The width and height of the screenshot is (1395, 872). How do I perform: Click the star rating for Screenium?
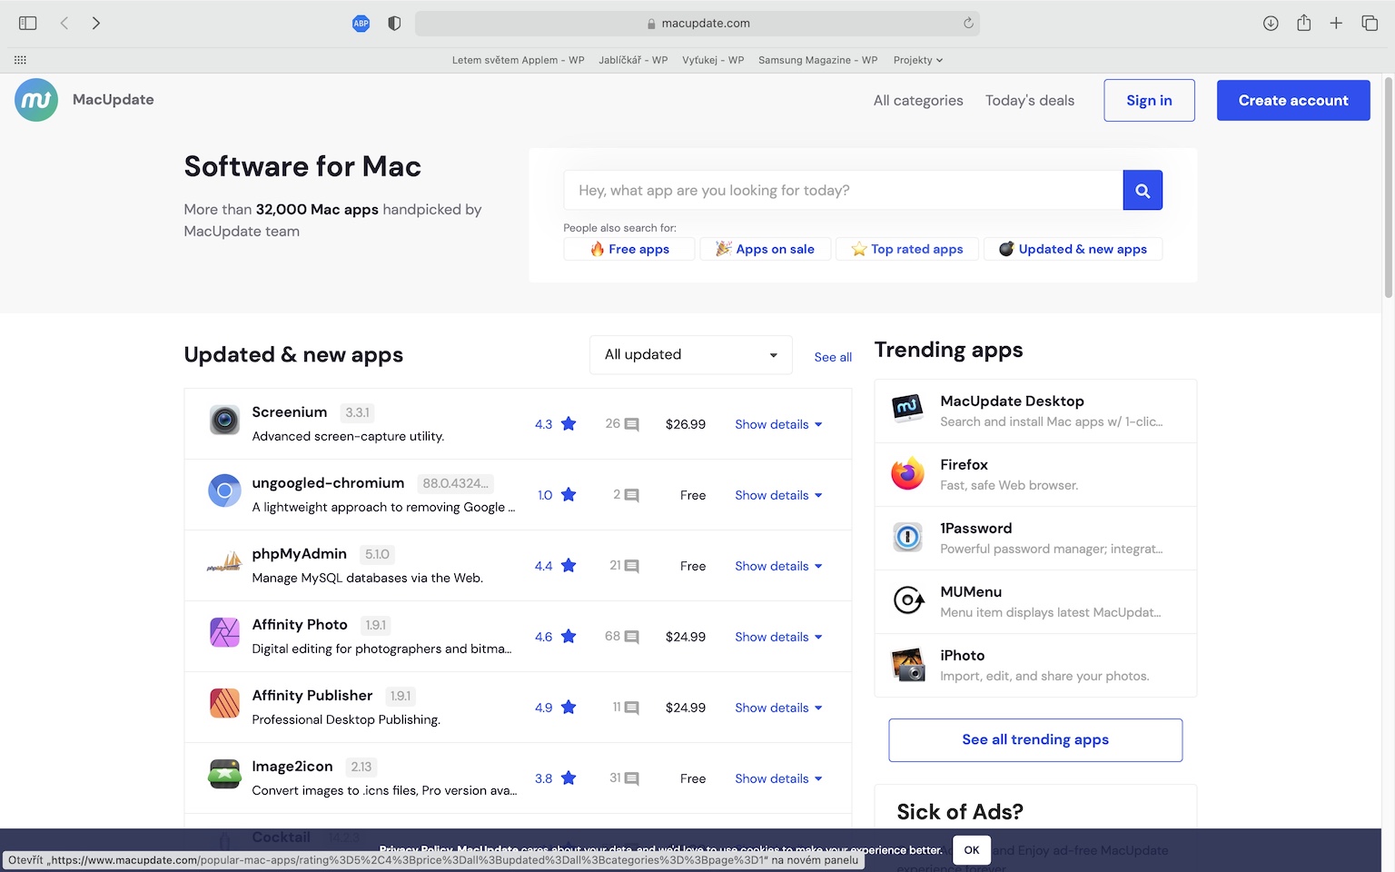coord(569,423)
